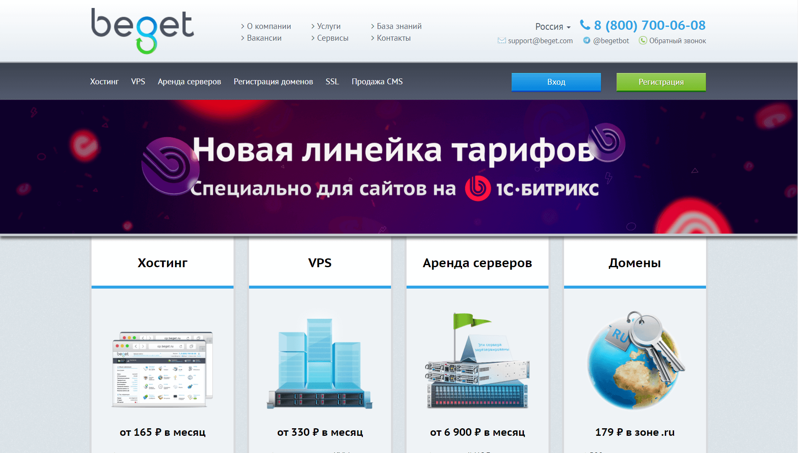The image size is (798, 453).
Task: Click price от 6 900 ₽ в месяц
Action: click(x=478, y=432)
